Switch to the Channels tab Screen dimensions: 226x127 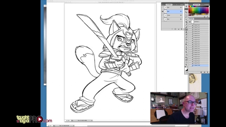pyautogui.click(x=169, y=5)
